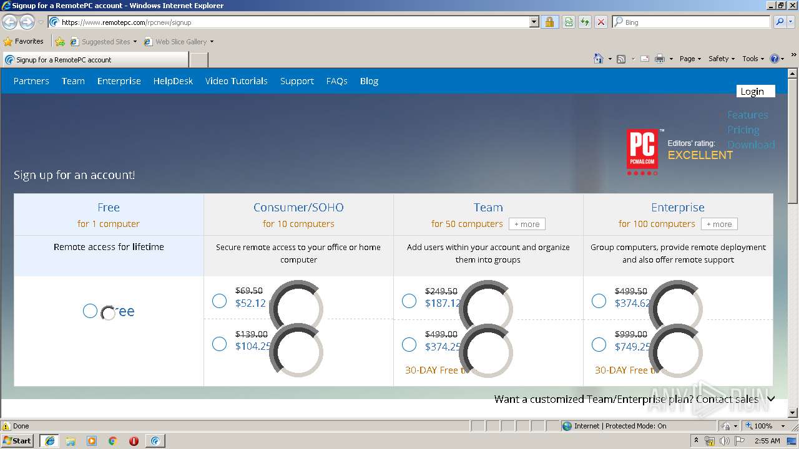Open the zoom level 100% dropdown

pyautogui.click(x=783, y=426)
